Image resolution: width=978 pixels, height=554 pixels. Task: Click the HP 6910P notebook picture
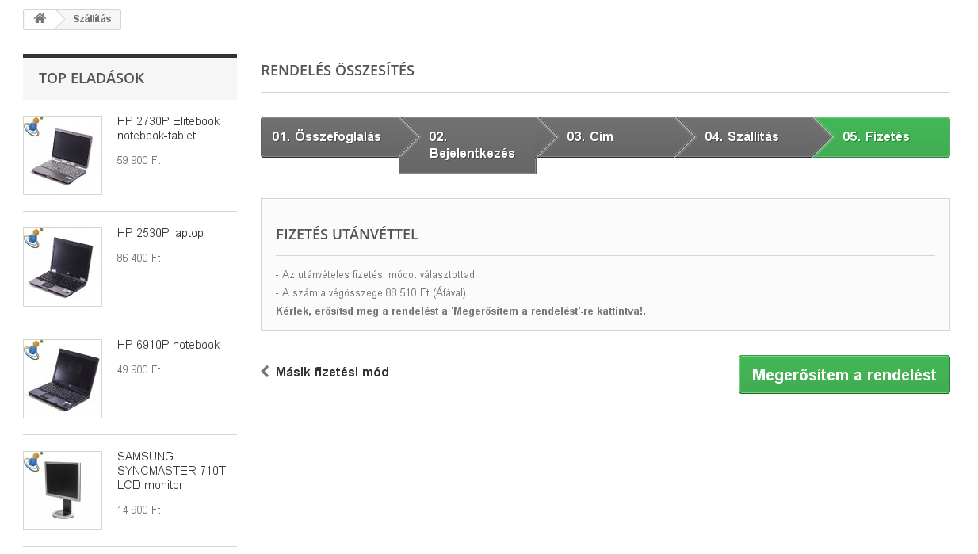click(63, 379)
